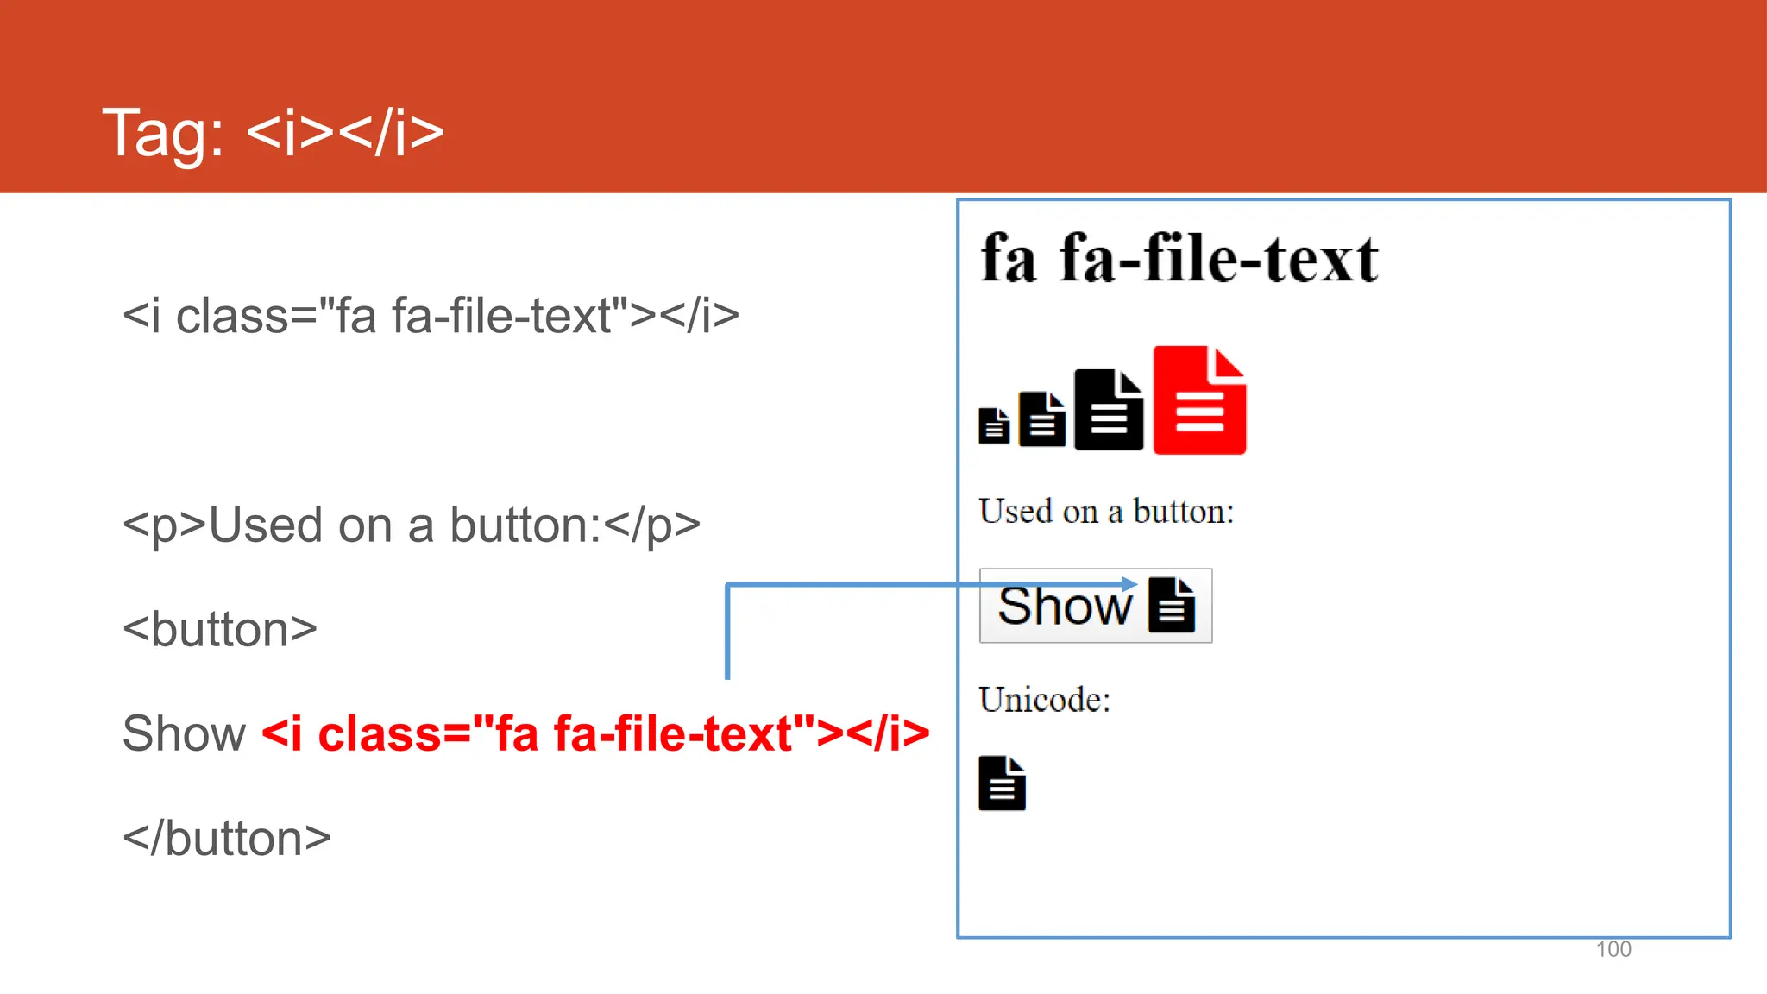Viewport: 1767px width, 994px height.
Task: Click the closing </button> code line
Action: [227, 838]
